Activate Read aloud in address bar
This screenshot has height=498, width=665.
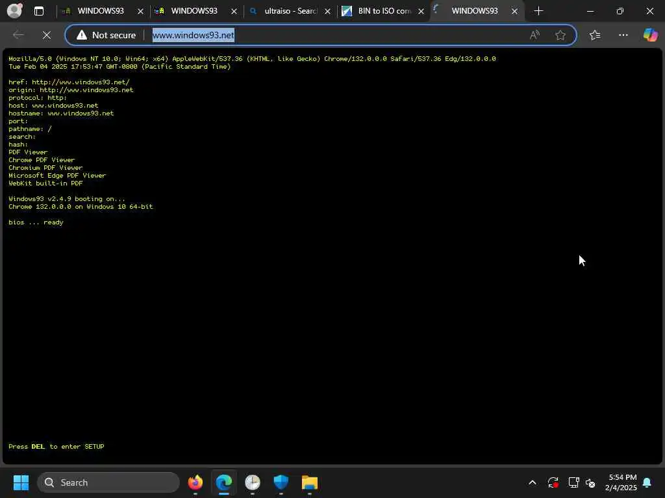point(534,35)
